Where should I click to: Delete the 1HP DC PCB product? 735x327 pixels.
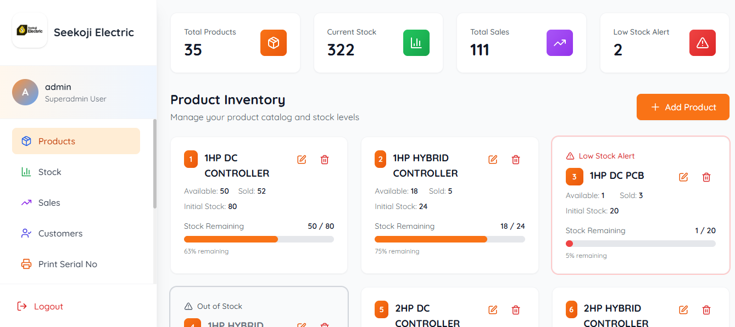click(x=706, y=177)
